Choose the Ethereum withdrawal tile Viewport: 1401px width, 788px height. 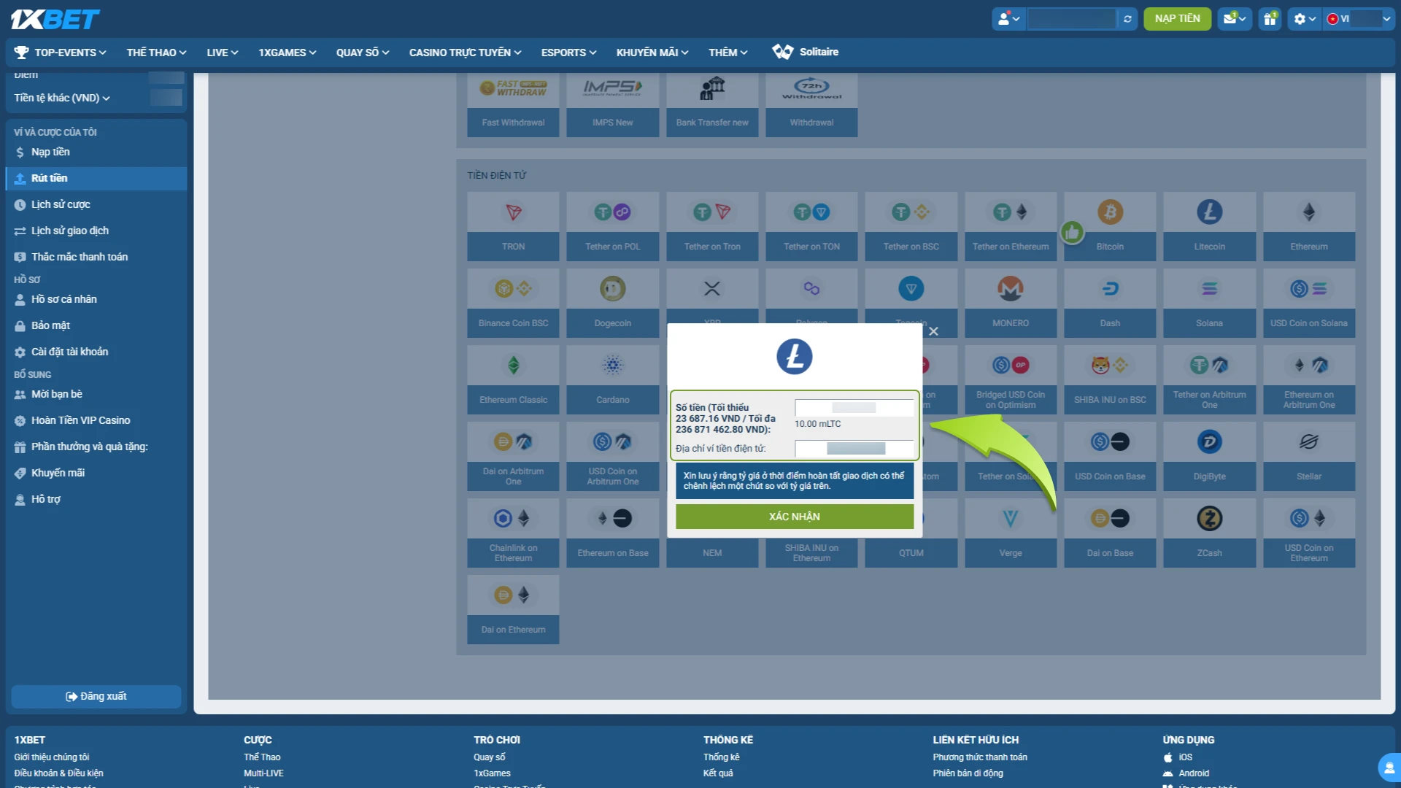tap(1309, 226)
